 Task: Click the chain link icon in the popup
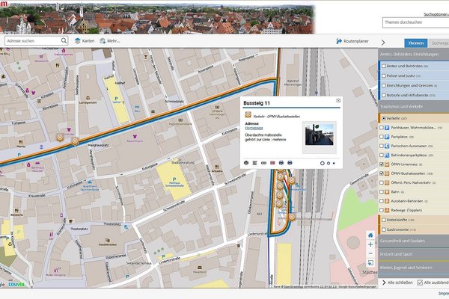[x=263, y=163]
